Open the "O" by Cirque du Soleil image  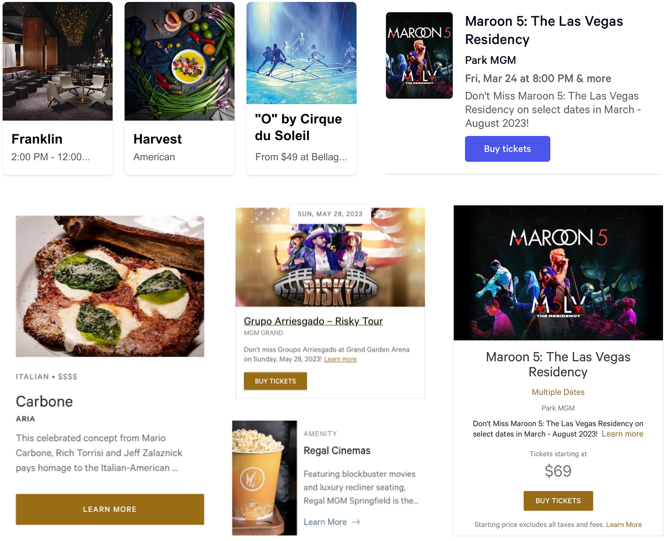pos(301,53)
